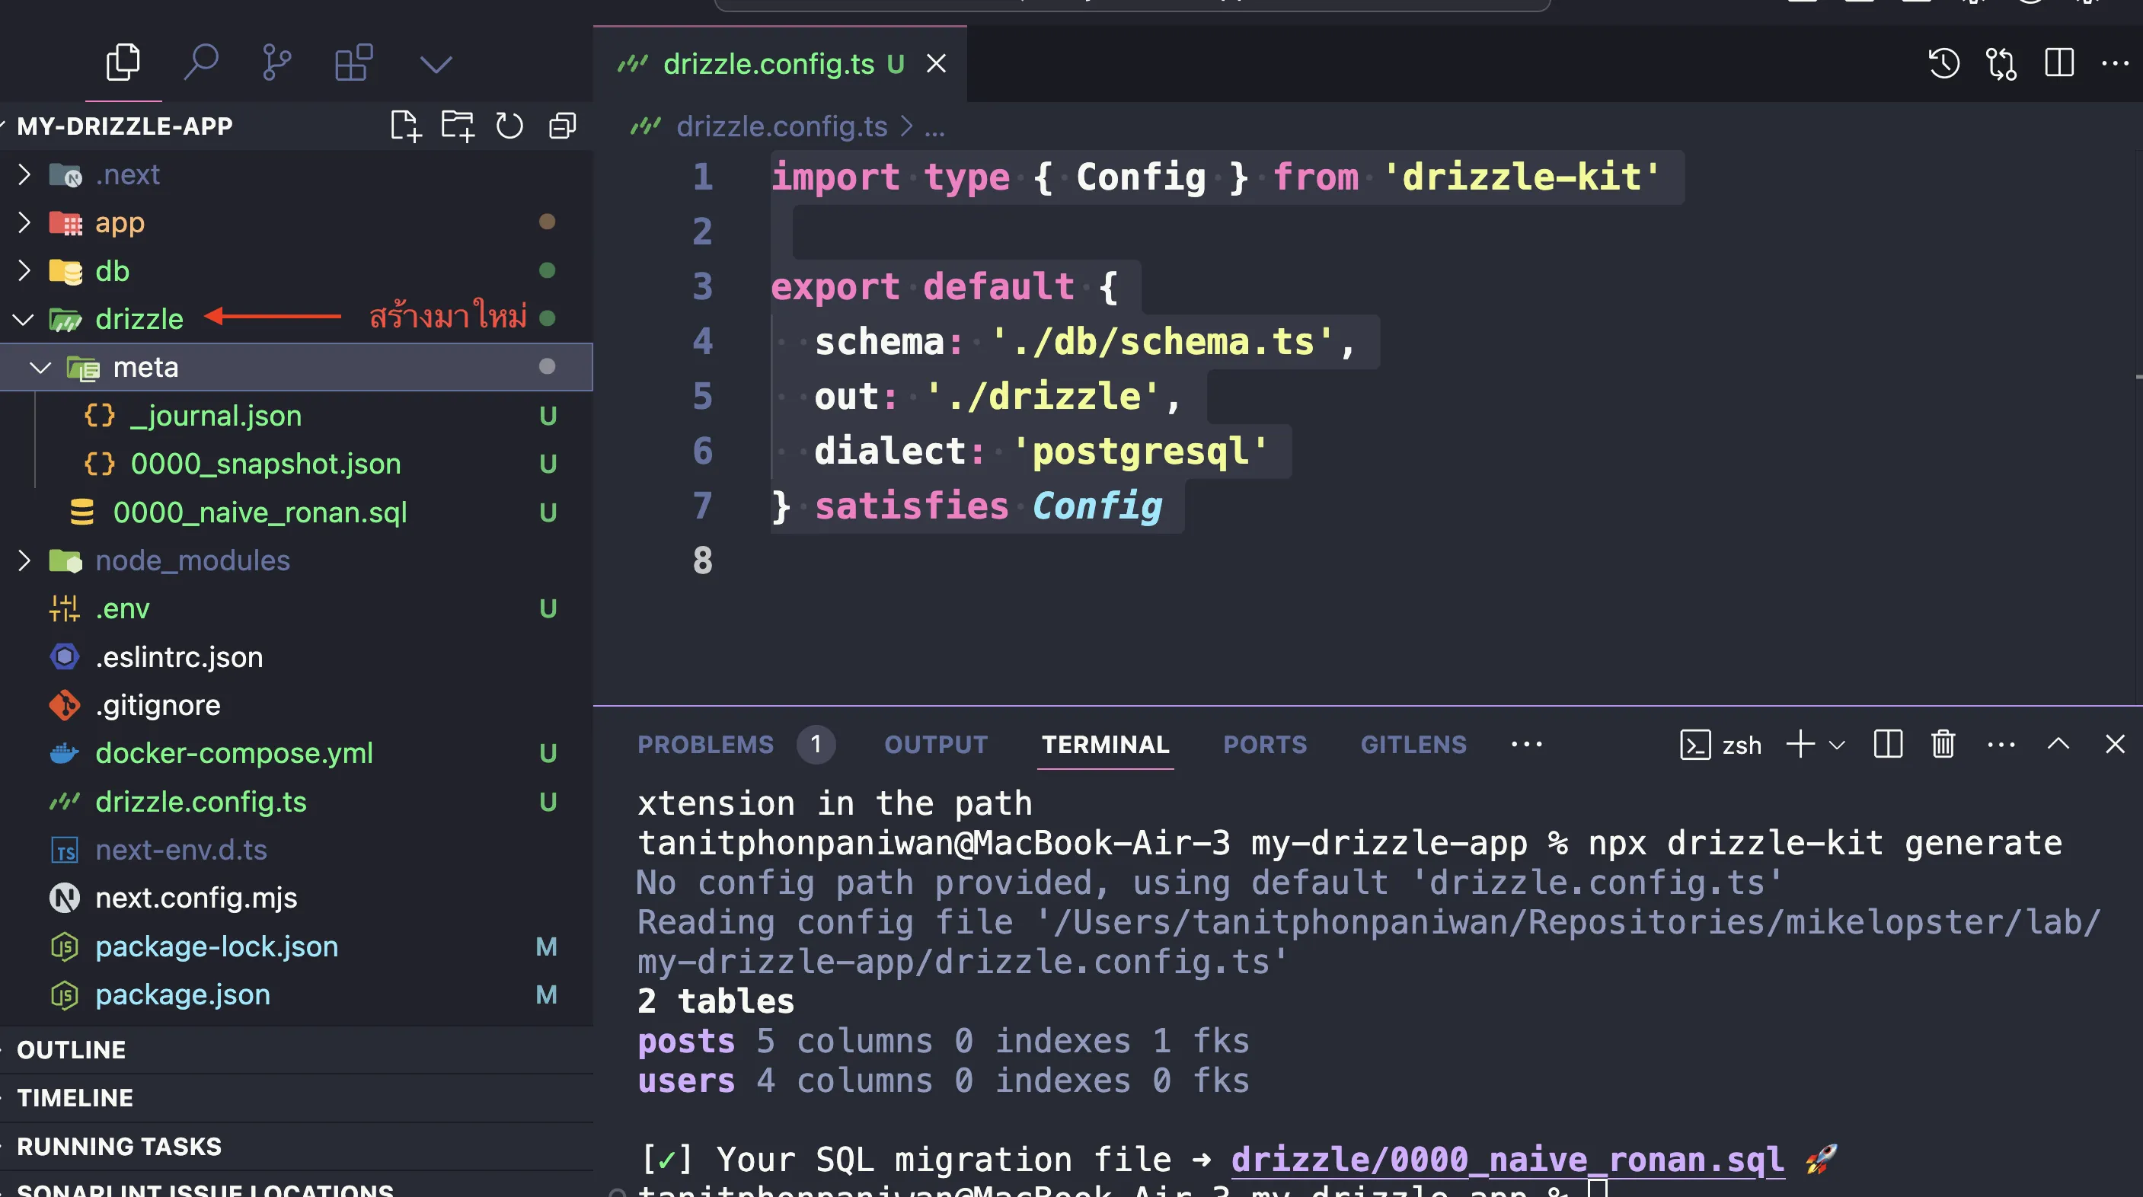The height and width of the screenshot is (1197, 2143).
Task: Open docker-compose.yml file
Action: pos(296,754)
